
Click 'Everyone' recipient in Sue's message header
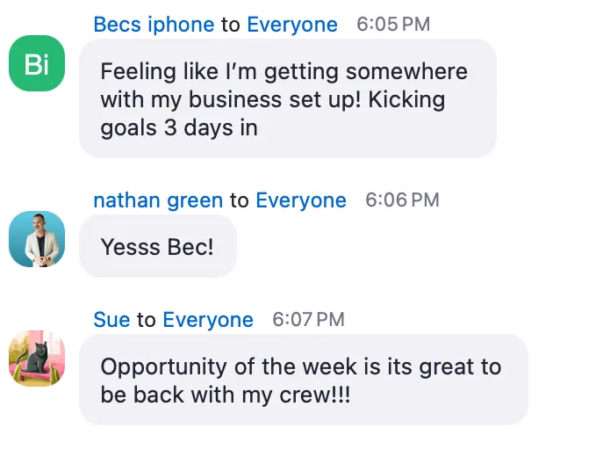point(208,320)
